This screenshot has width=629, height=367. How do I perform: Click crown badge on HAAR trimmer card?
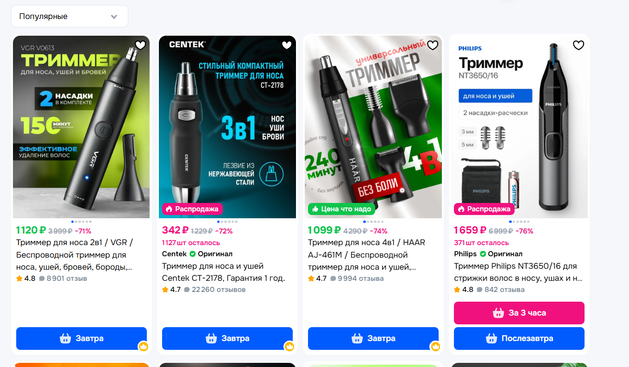point(435,346)
